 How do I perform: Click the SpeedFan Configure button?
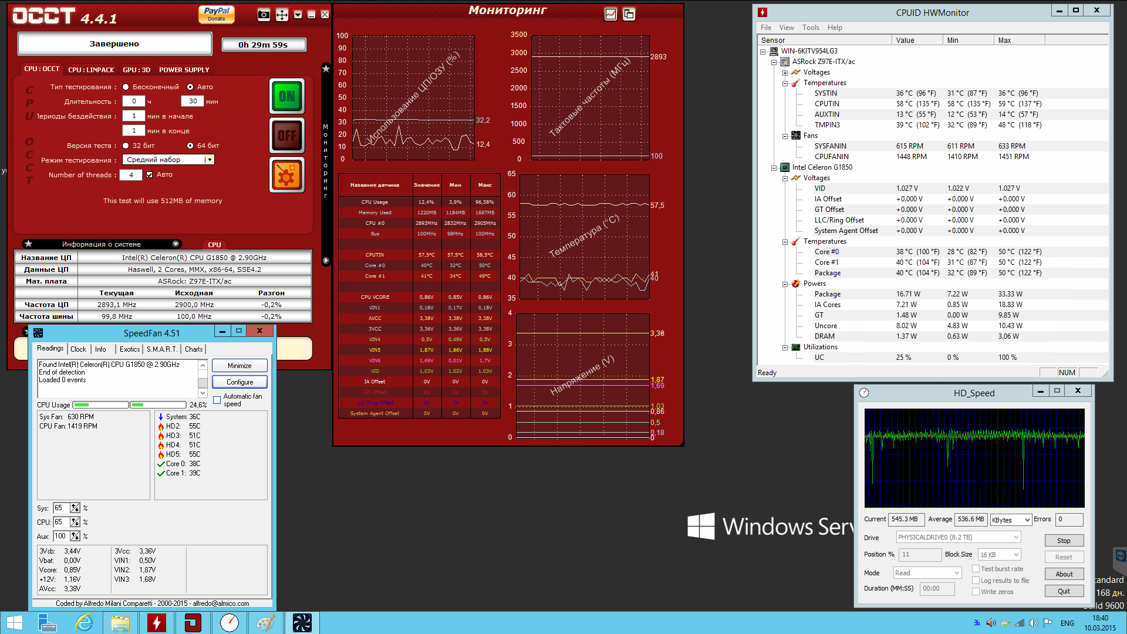(239, 382)
